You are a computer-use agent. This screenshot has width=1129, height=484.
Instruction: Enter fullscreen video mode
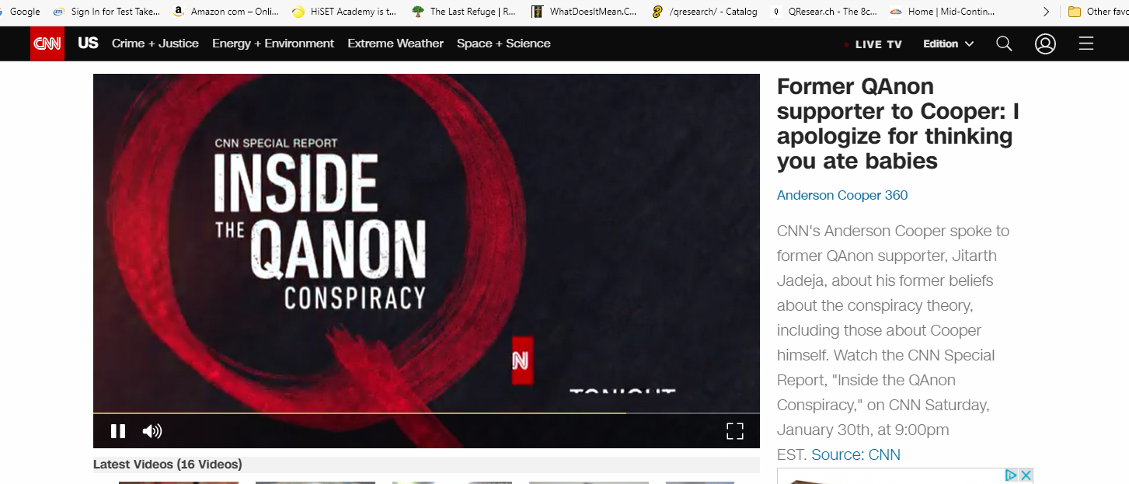pyautogui.click(x=735, y=431)
